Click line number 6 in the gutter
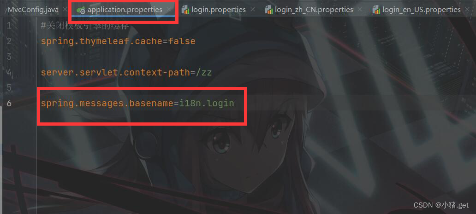 [9, 103]
